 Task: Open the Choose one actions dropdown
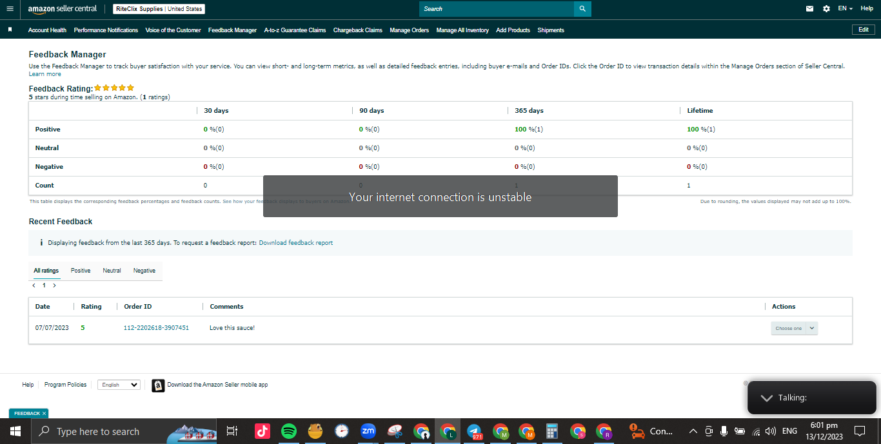(795, 328)
